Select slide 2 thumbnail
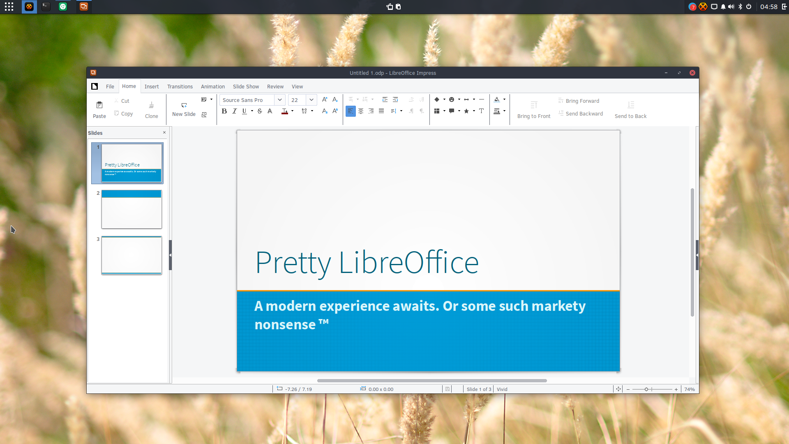The width and height of the screenshot is (789, 444). pos(131,209)
